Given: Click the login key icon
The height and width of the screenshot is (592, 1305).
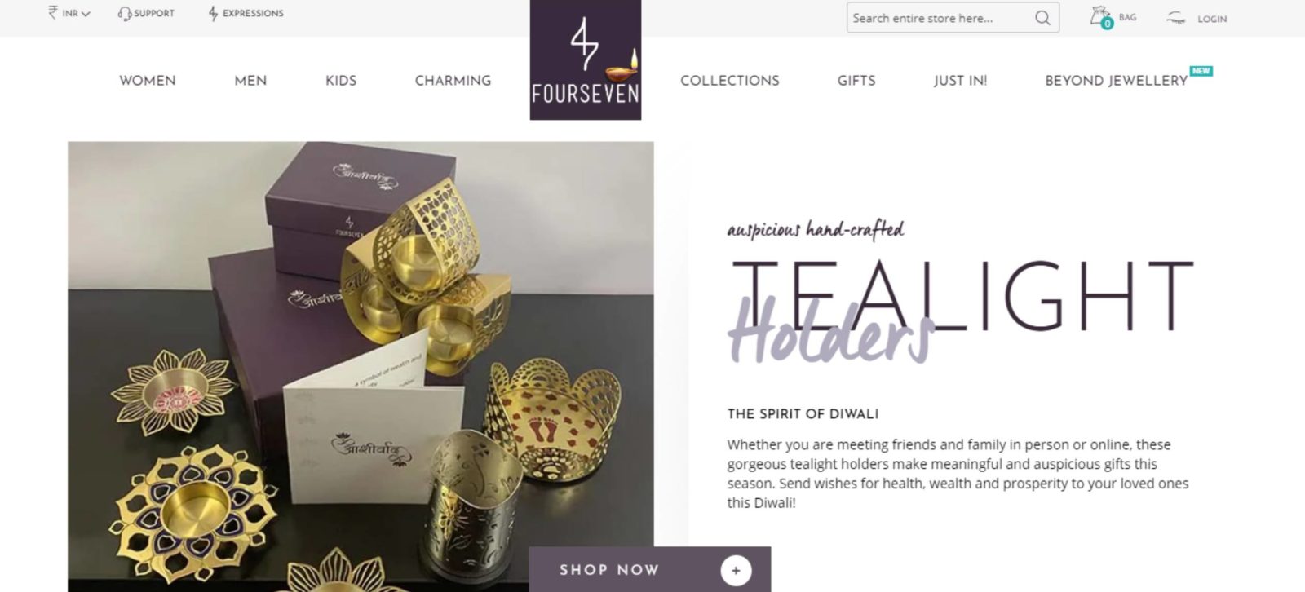Looking at the screenshot, I should (x=1175, y=18).
